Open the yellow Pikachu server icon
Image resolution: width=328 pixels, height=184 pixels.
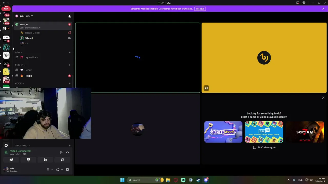point(6,72)
